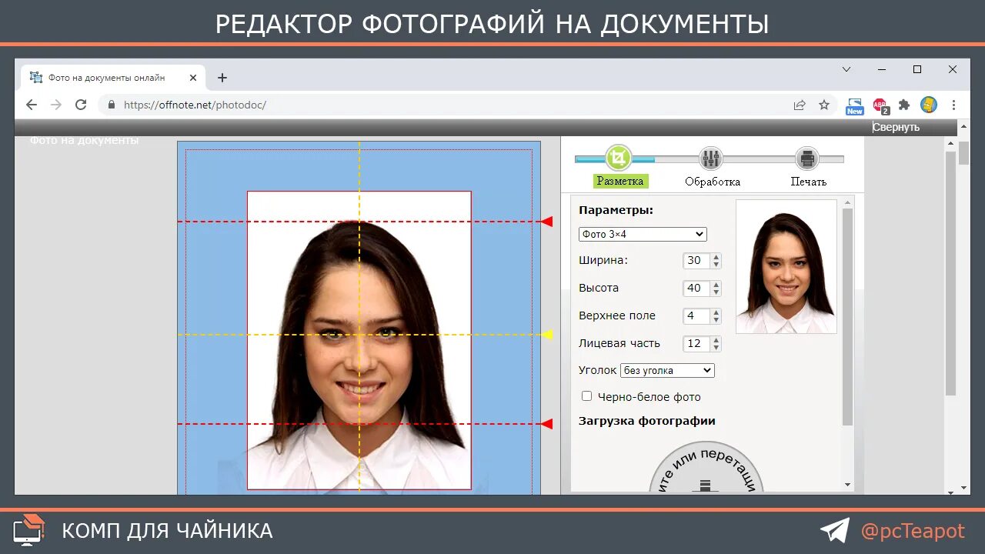Toggle the Черно-белое фото checkbox
The width and height of the screenshot is (985, 554).
click(586, 396)
